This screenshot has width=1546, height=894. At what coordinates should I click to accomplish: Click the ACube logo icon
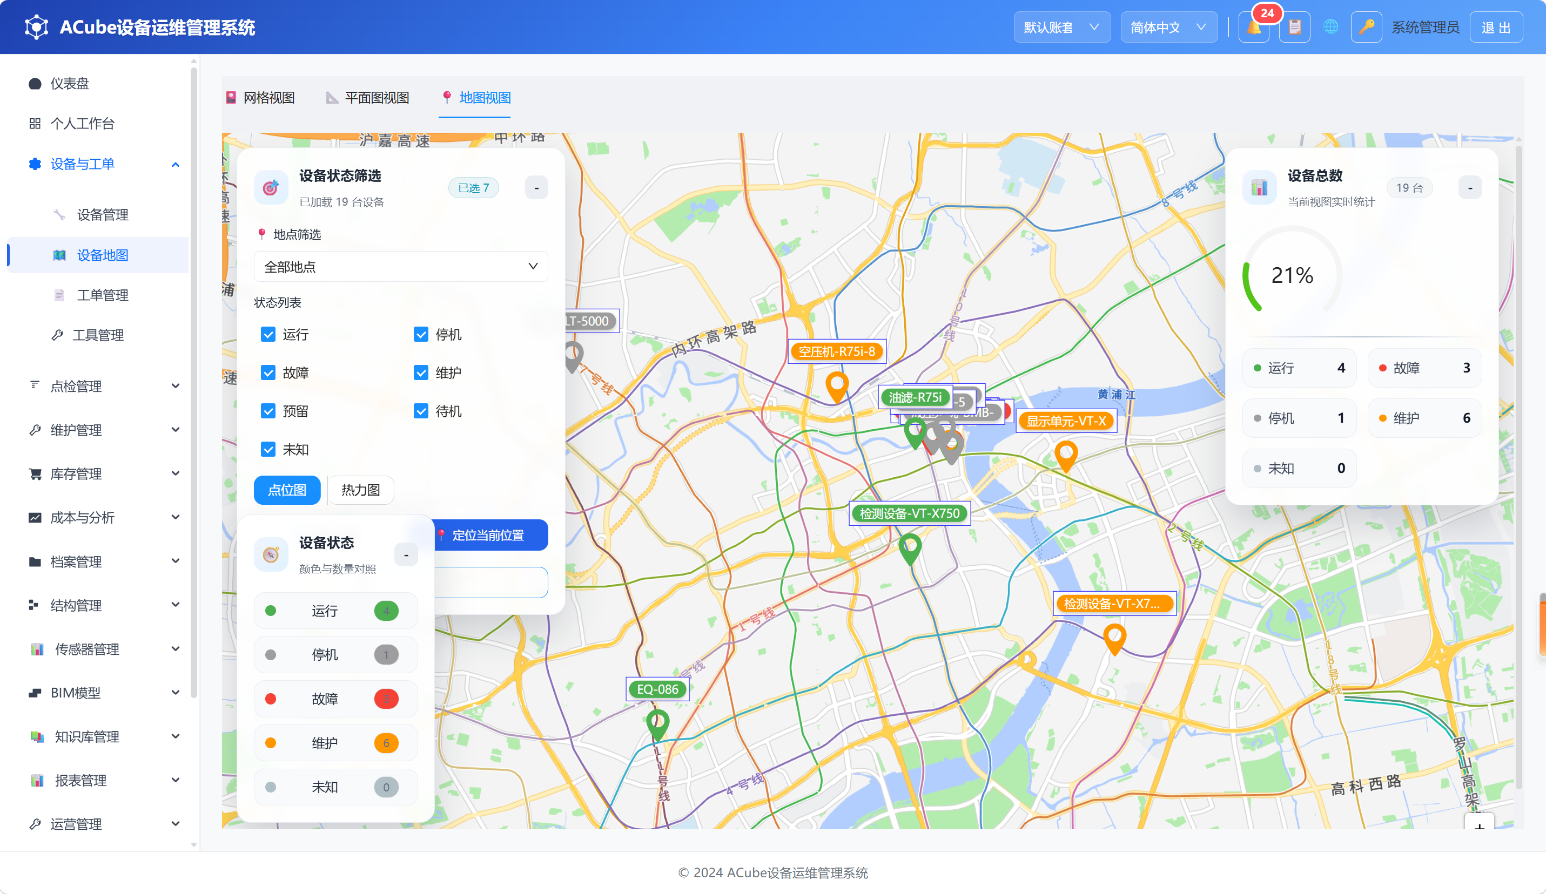(x=37, y=27)
